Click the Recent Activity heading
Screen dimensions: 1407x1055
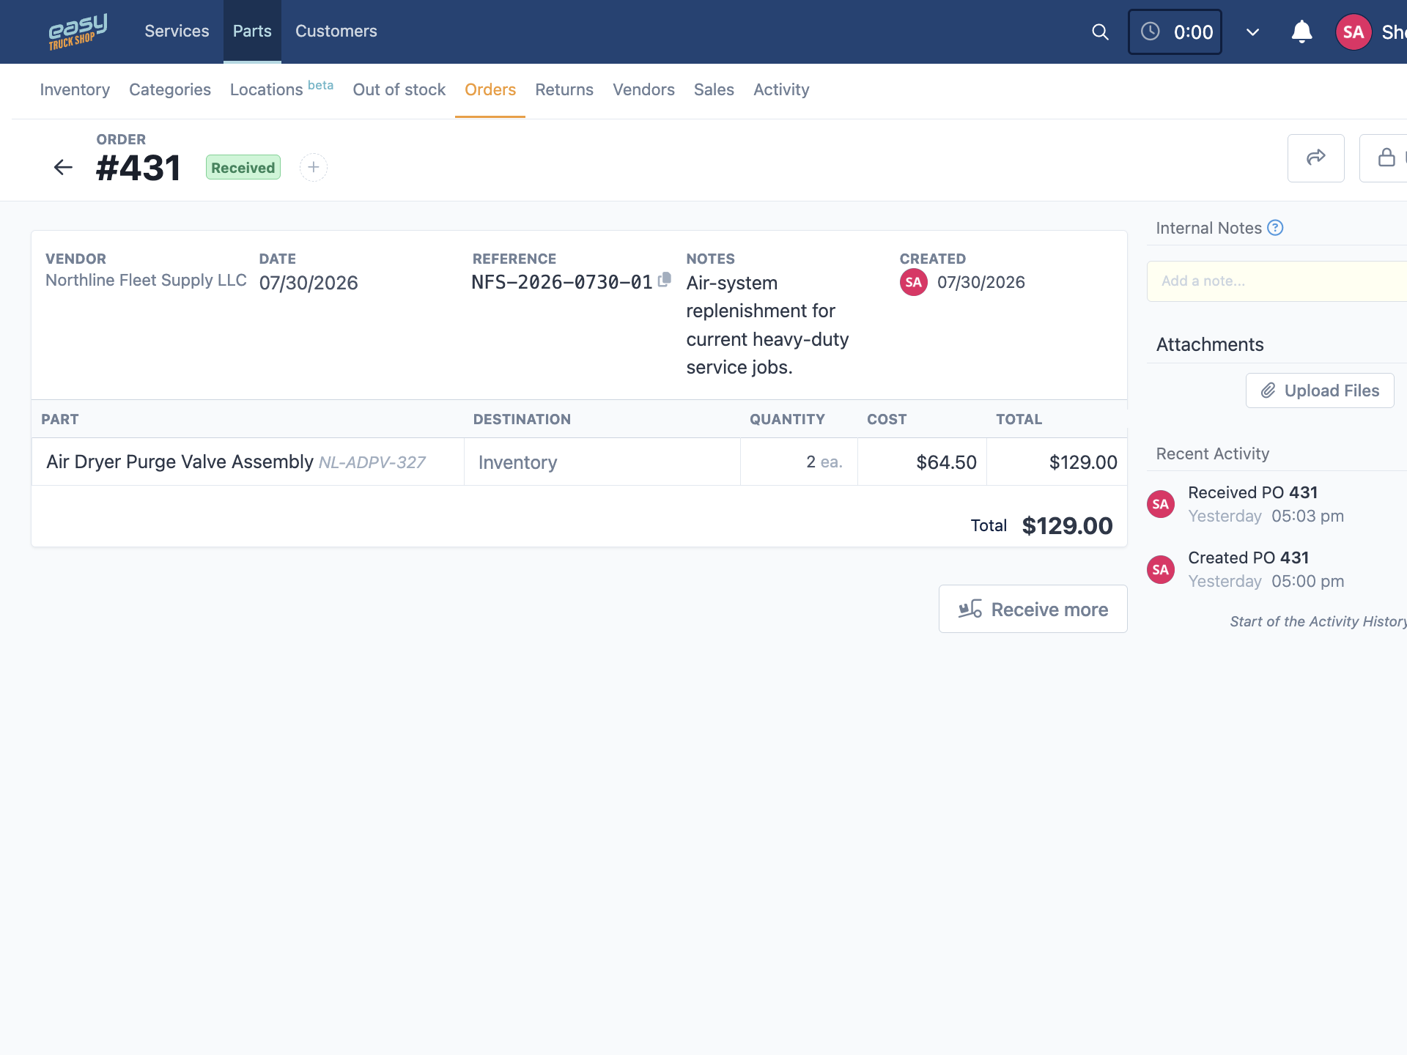click(1213, 454)
